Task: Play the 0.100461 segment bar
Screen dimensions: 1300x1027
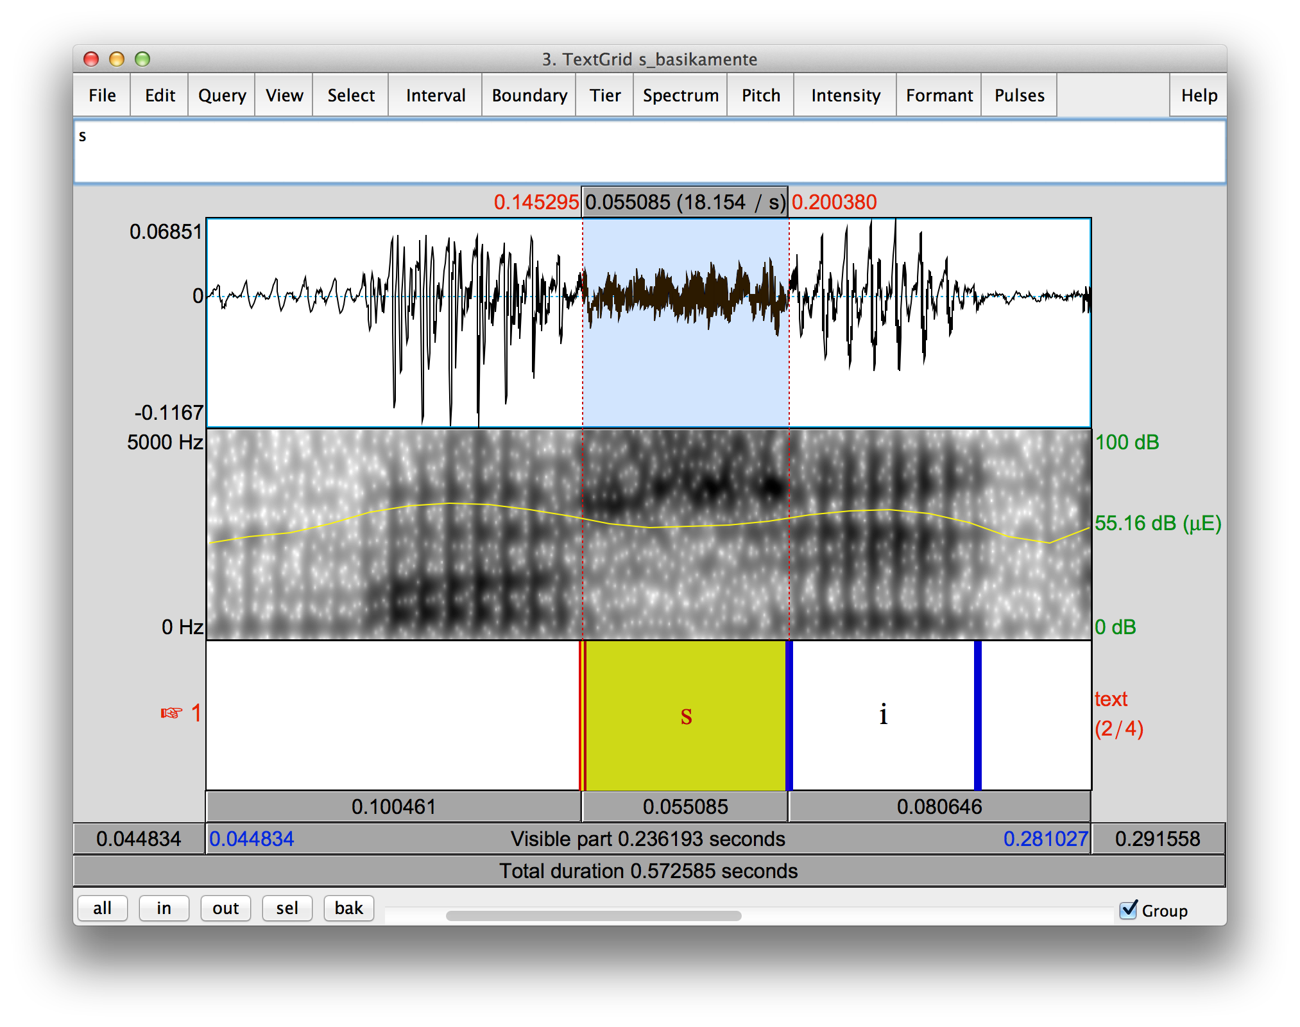Action: click(393, 807)
